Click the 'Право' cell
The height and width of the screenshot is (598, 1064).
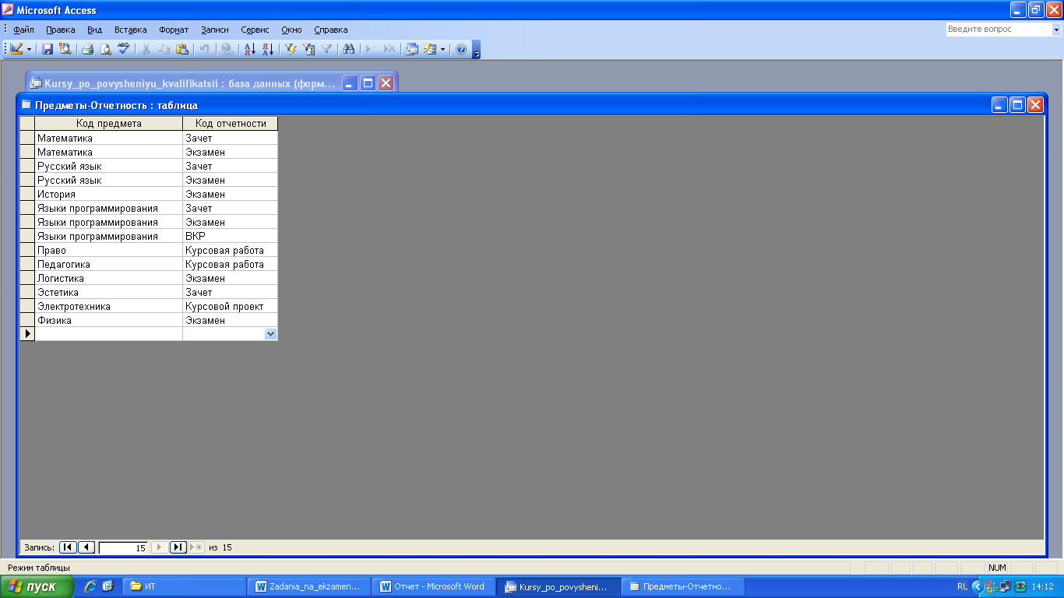click(109, 250)
